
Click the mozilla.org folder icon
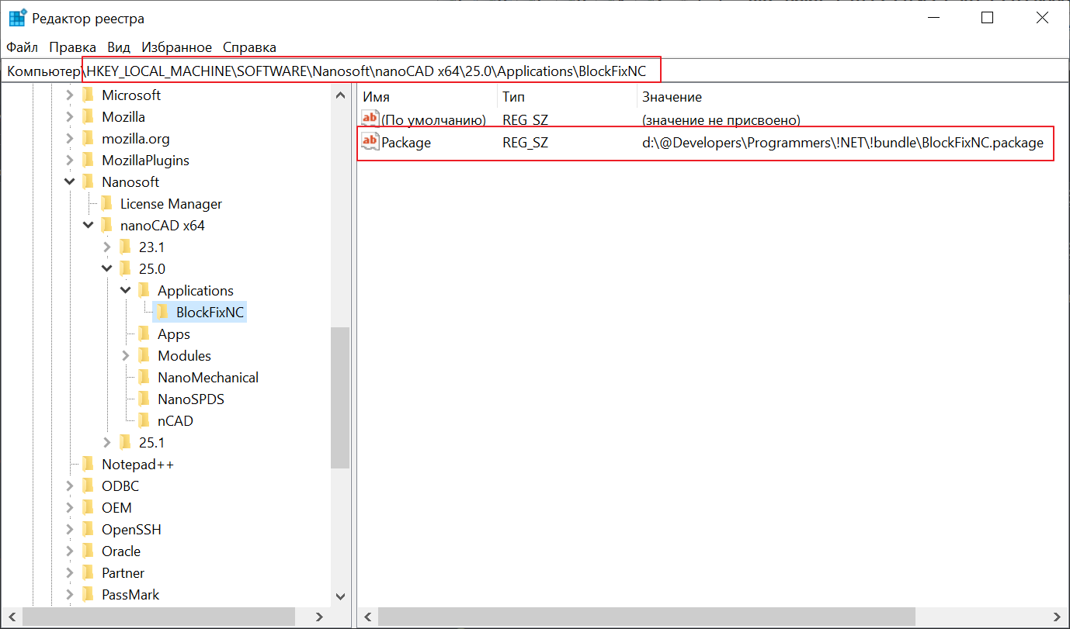point(88,139)
